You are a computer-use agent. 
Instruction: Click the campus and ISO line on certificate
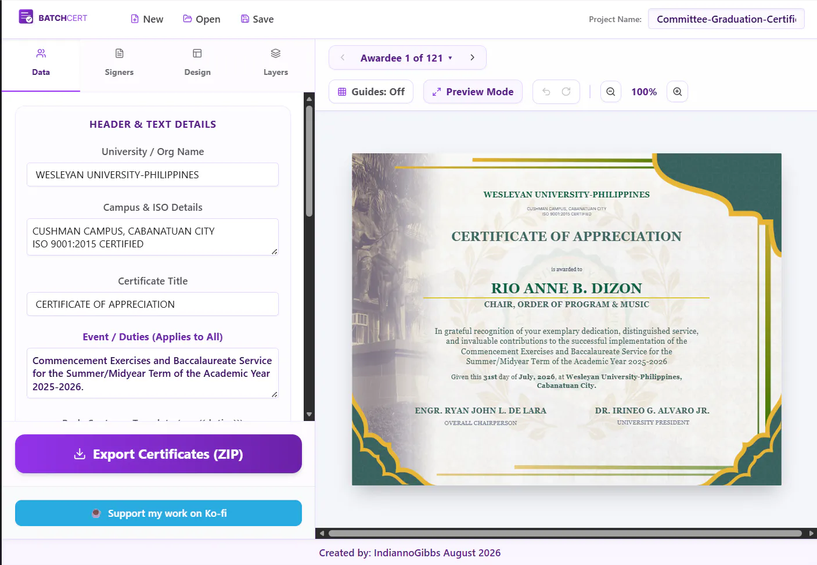click(x=566, y=211)
